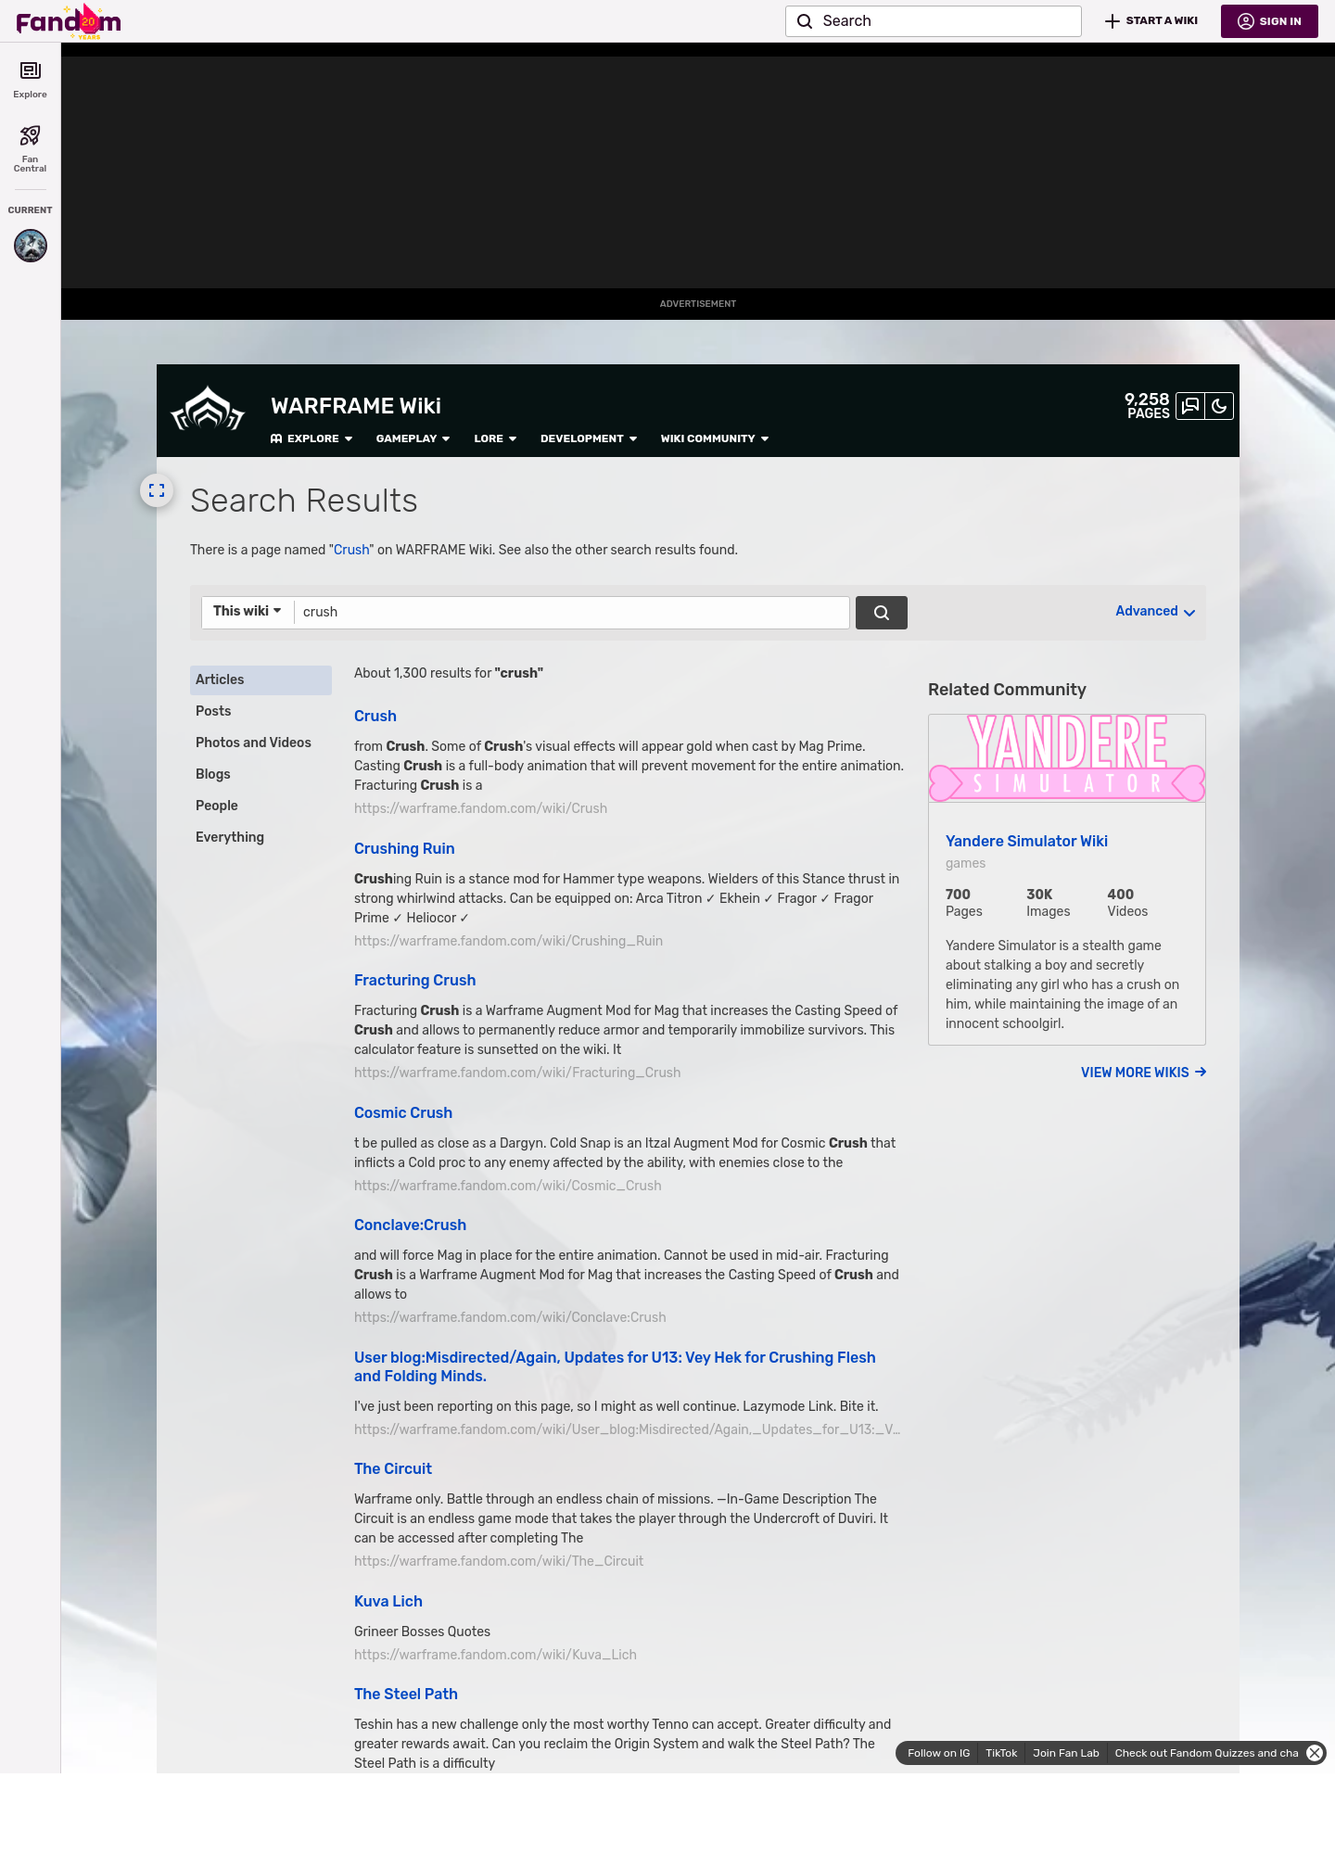Expand the Gameplay navigation menu

[x=413, y=438]
